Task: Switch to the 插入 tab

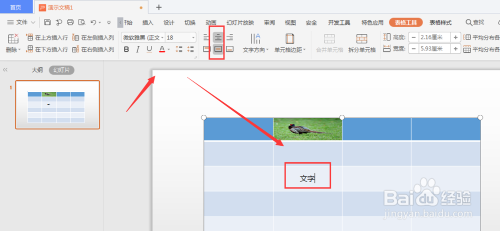Action: (147, 22)
